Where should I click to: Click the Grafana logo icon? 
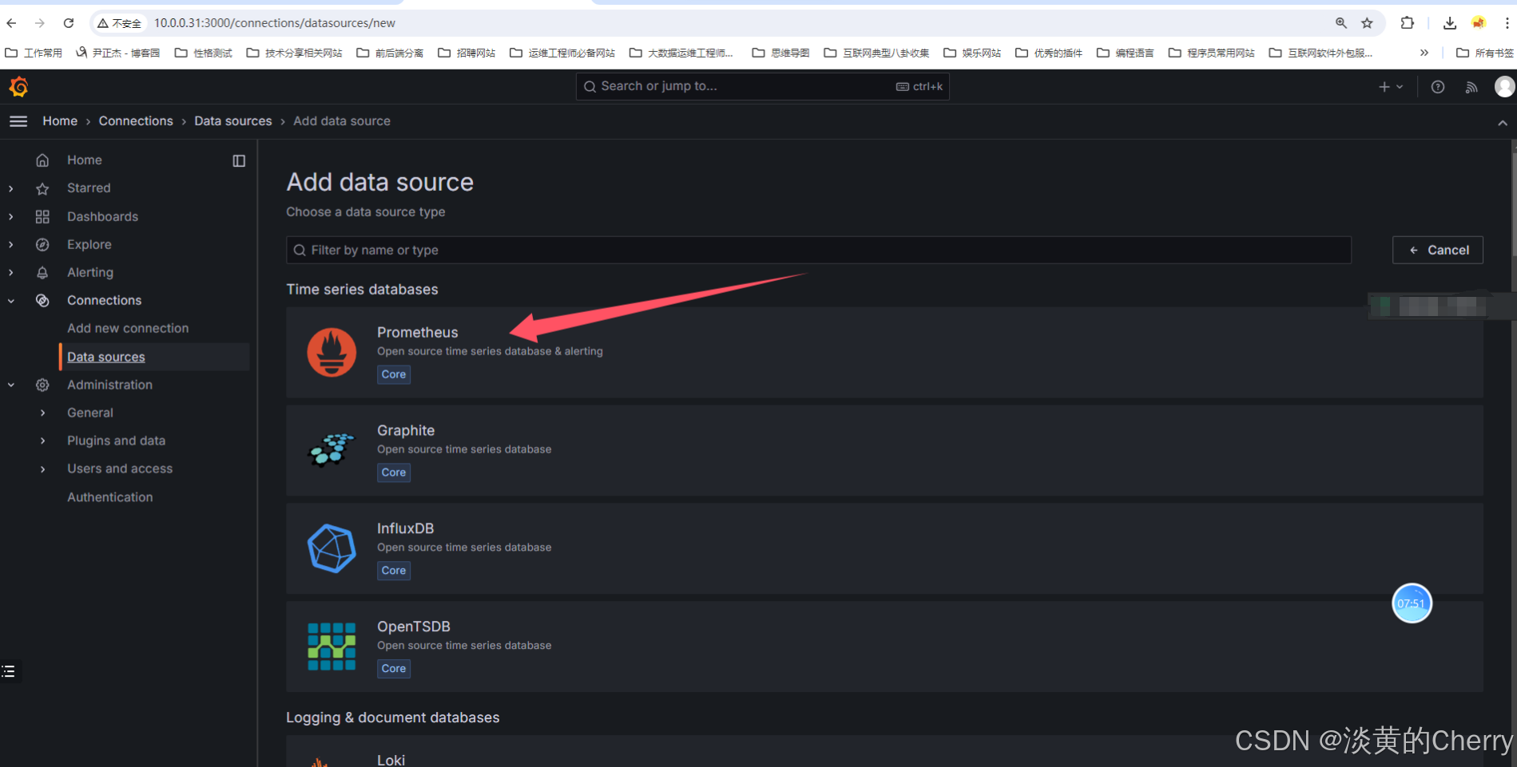click(18, 86)
